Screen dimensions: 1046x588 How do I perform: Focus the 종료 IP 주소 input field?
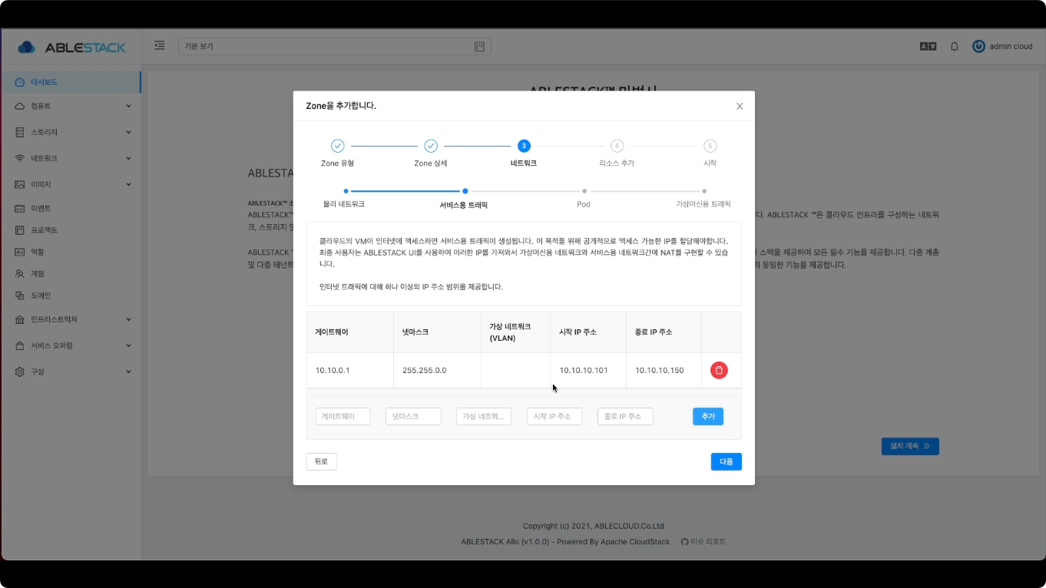625,416
